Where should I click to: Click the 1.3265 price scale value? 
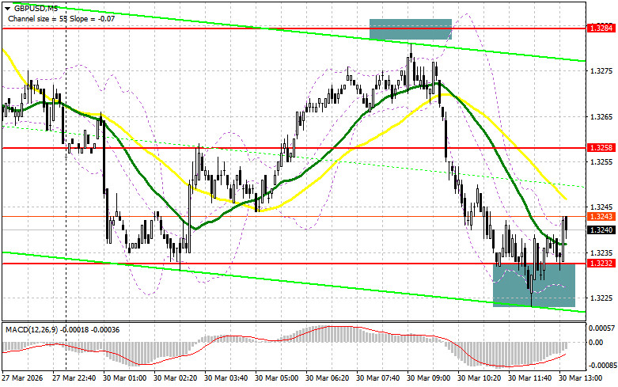point(601,116)
